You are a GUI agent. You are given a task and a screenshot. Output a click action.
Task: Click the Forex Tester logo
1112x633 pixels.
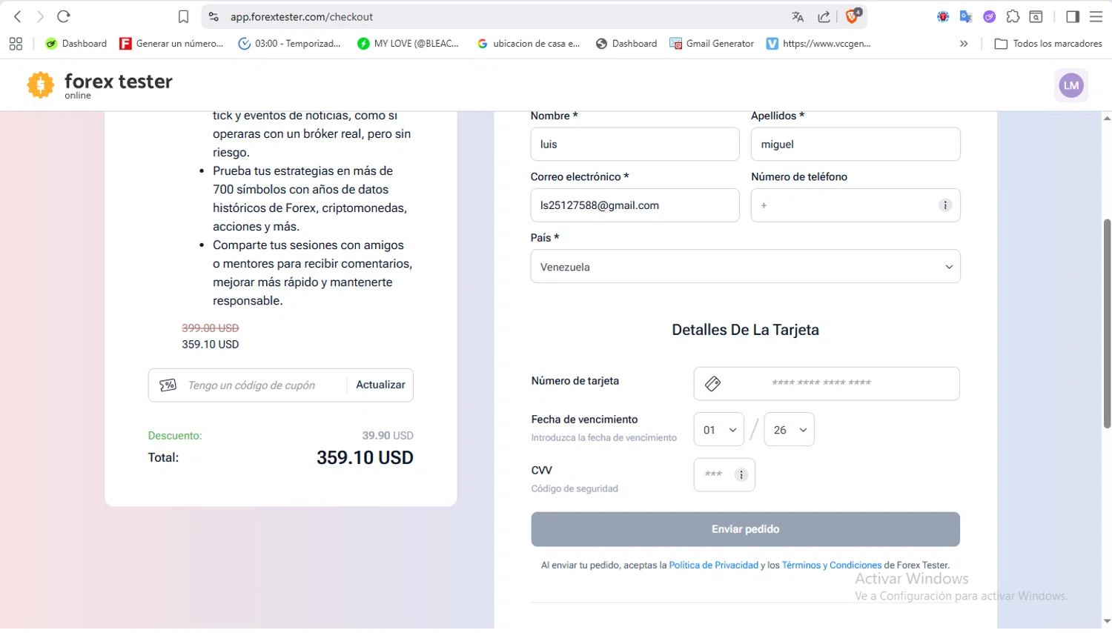99,84
